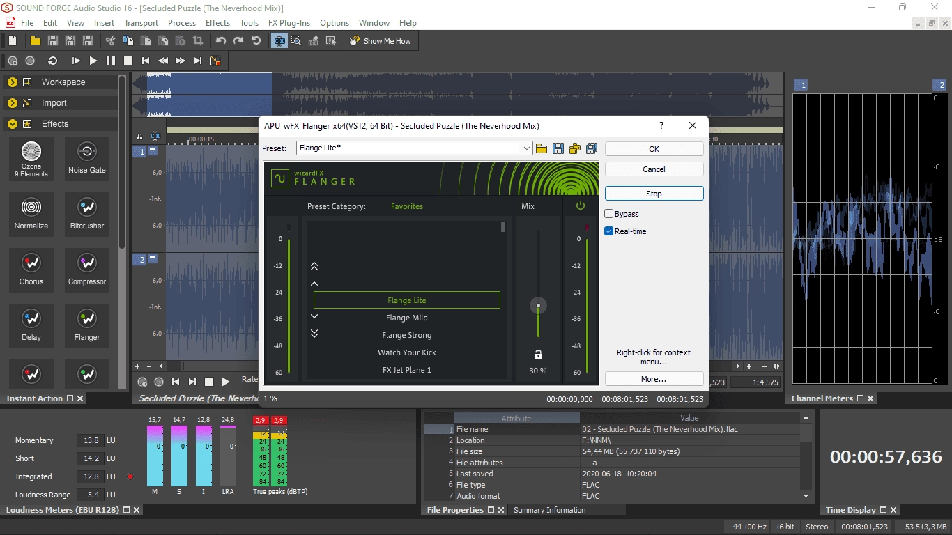The image size is (952, 535).
Task: Click Forward in main transport toolbar
Action: (181, 61)
